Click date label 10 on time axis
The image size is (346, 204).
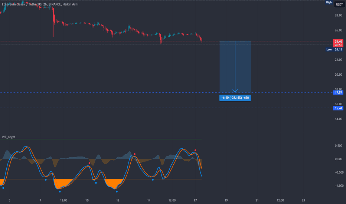pos(87,200)
